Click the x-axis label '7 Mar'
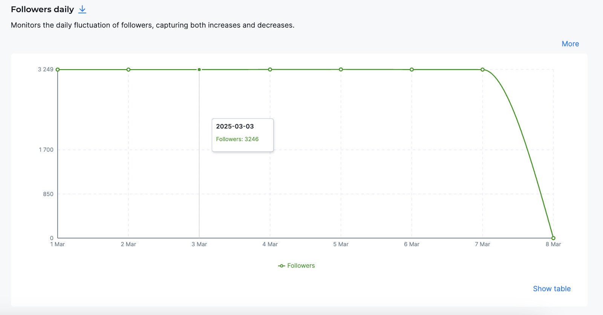The height and width of the screenshot is (315, 603). tap(483, 244)
